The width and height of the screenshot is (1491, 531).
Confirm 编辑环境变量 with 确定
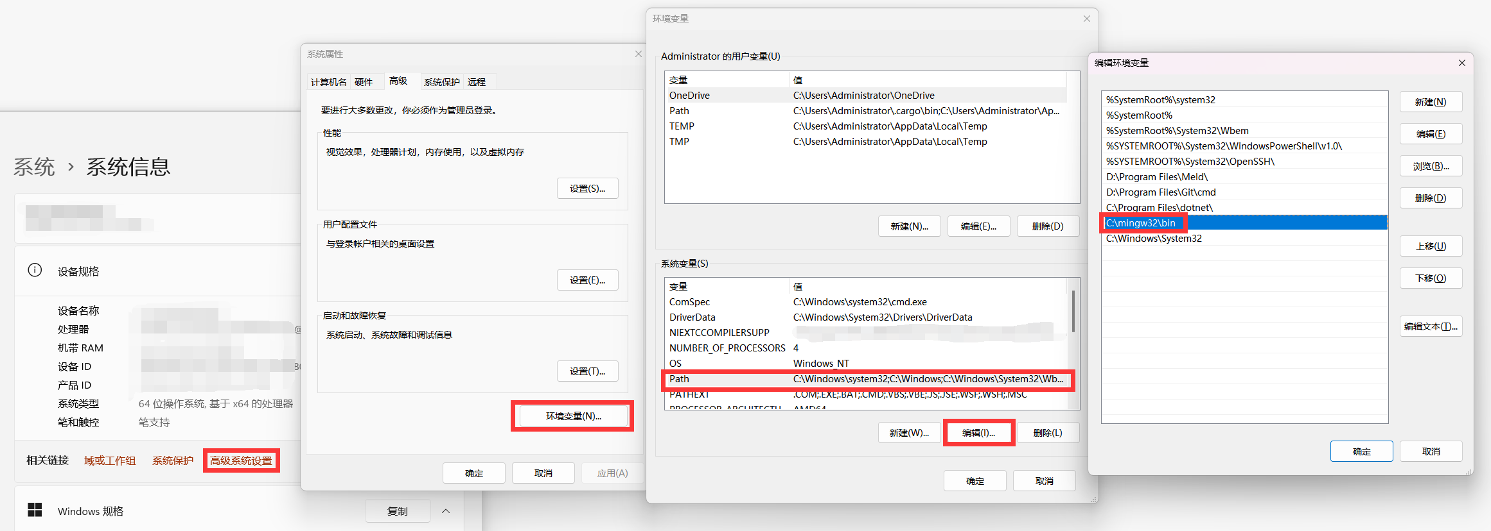(x=1362, y=451)
